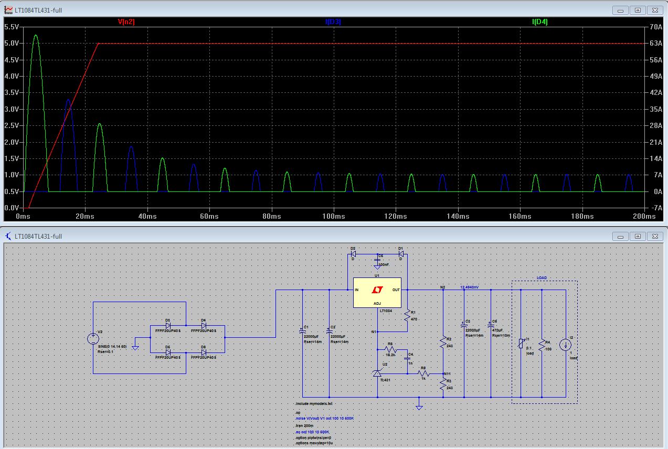Select capacitor C1 symbol
This screenshot has height=449, width=668.
click(x=302, y=331)
